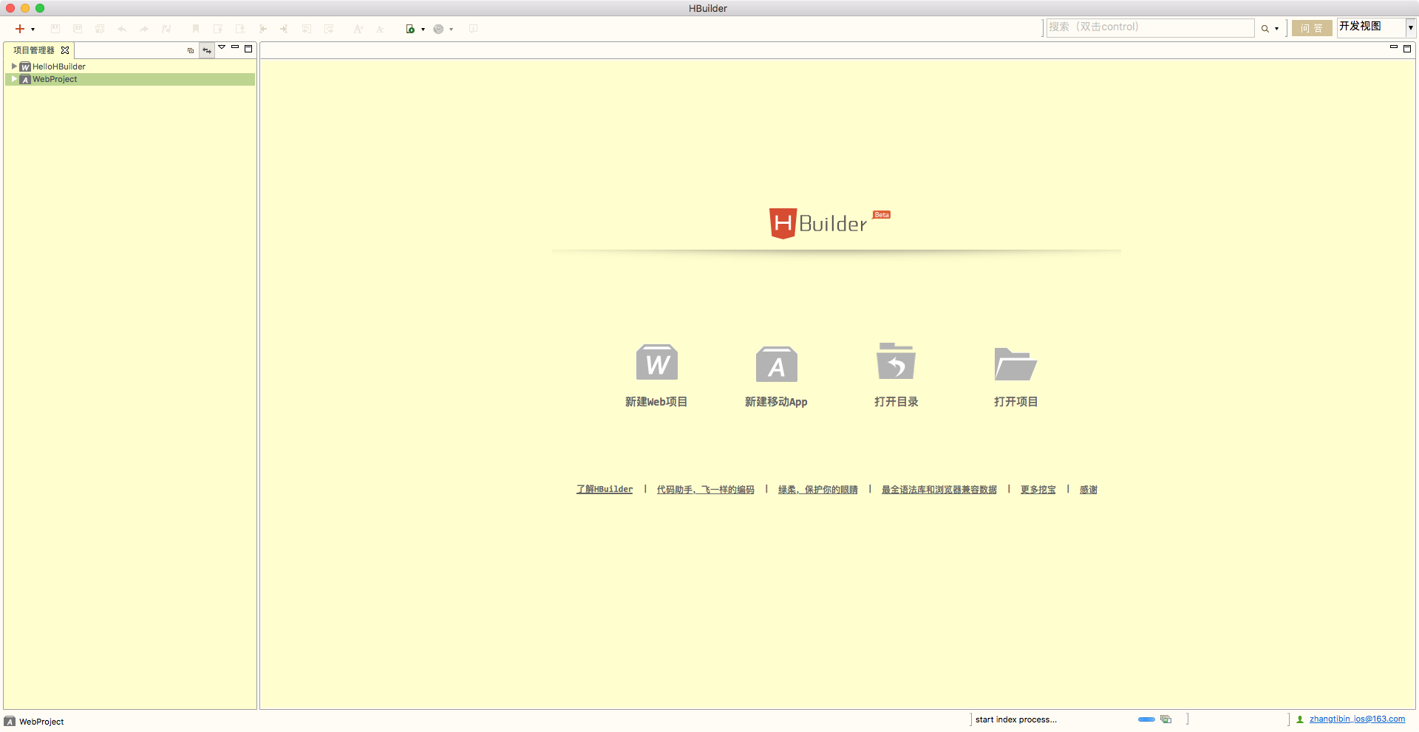Click the decrease font size A- icon
This screenshot has width=1419, height=732.
pyautogui.click(x=380, y=29)
